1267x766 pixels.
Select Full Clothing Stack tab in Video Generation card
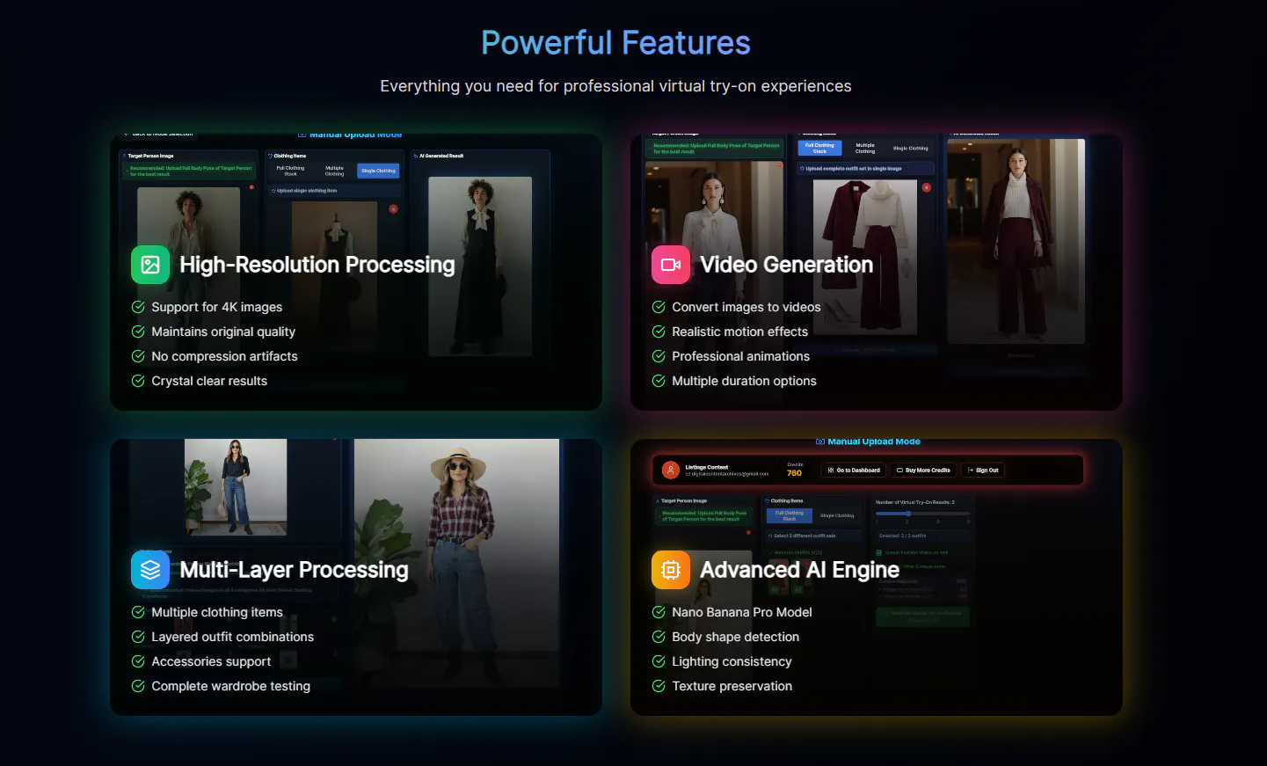pos(819,148)
